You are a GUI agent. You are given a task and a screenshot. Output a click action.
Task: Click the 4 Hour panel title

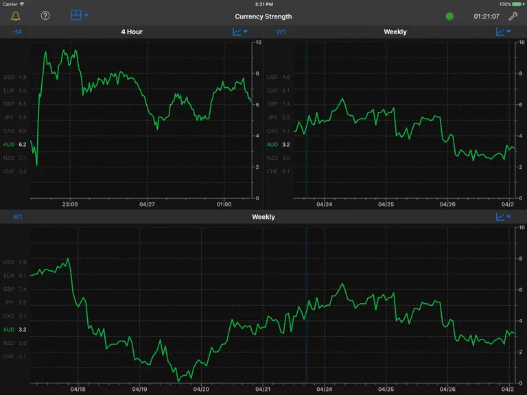click(132, 32)
